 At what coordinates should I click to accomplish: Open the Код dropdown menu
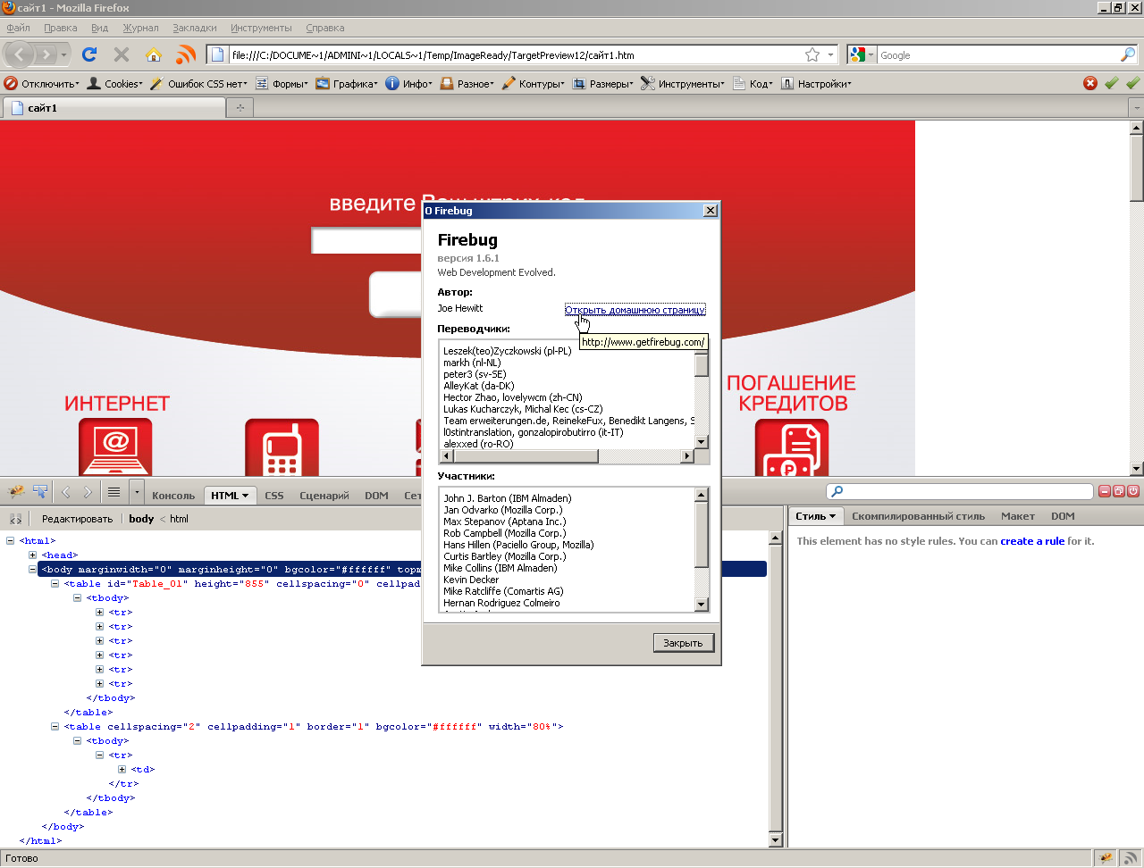tap(753, 84)
